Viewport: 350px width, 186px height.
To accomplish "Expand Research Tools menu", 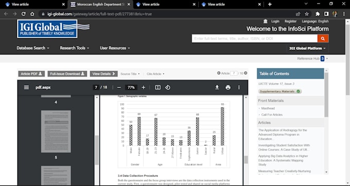I will tap(75, 48).
